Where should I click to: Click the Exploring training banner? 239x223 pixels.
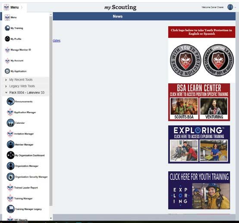[x=199, y=144]
